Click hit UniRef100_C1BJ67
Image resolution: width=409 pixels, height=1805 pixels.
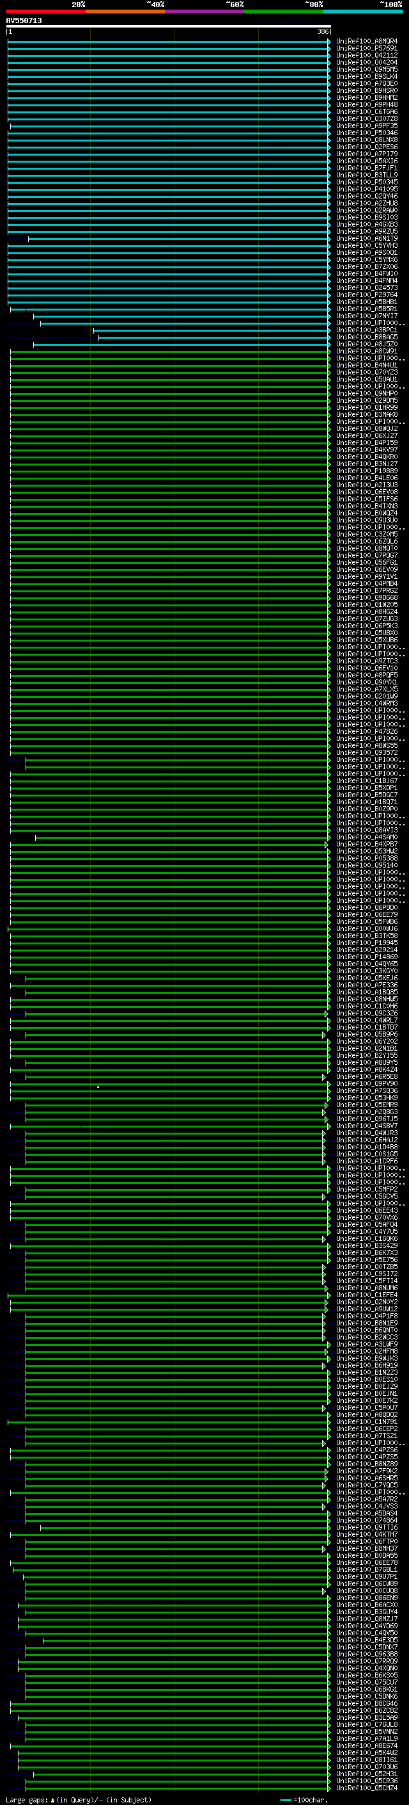point(366,781)
